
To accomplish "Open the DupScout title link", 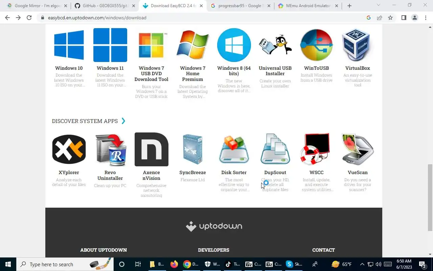I will pyautogui.click(x=275, y=172).
